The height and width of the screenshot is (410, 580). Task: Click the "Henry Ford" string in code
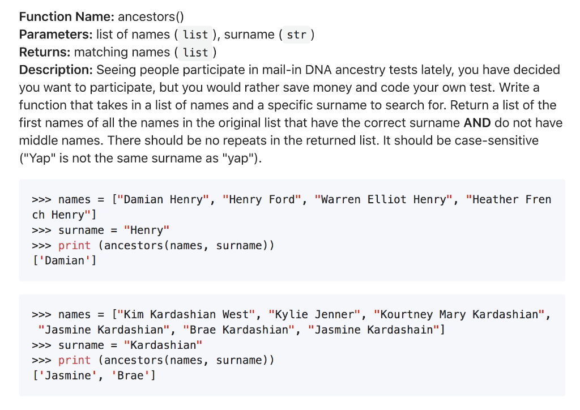[x=262, y=200]
